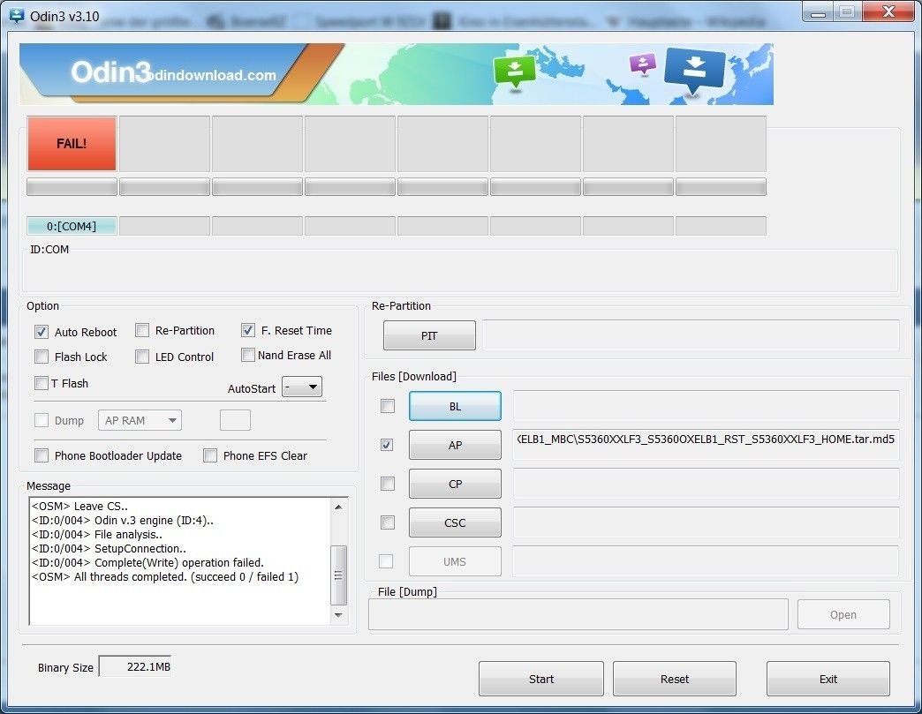Click the red FAIL! status box

coord(72,143)
